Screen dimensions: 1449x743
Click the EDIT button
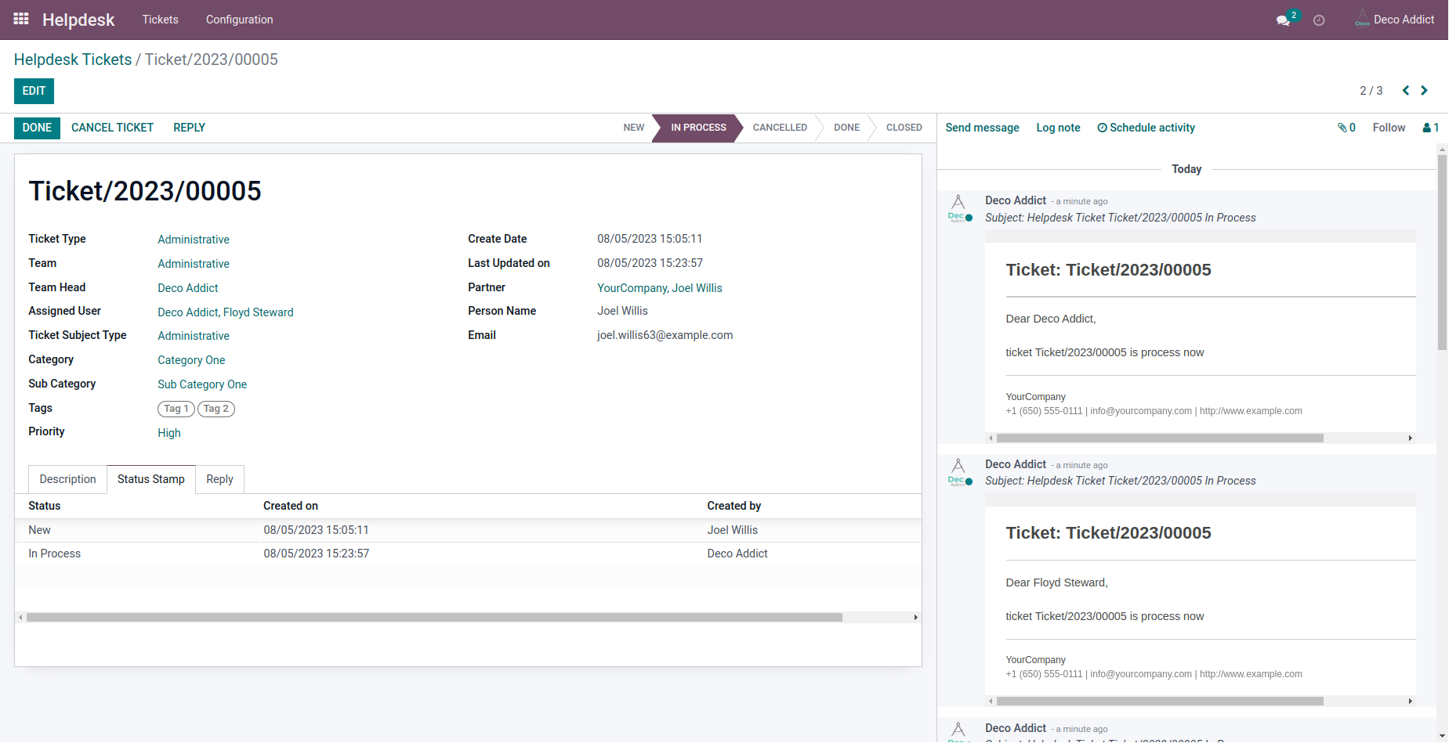point(34,91)
